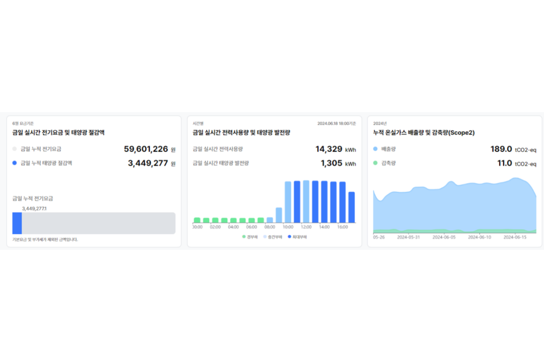Click the 2024-06-05 axis label

445,238
